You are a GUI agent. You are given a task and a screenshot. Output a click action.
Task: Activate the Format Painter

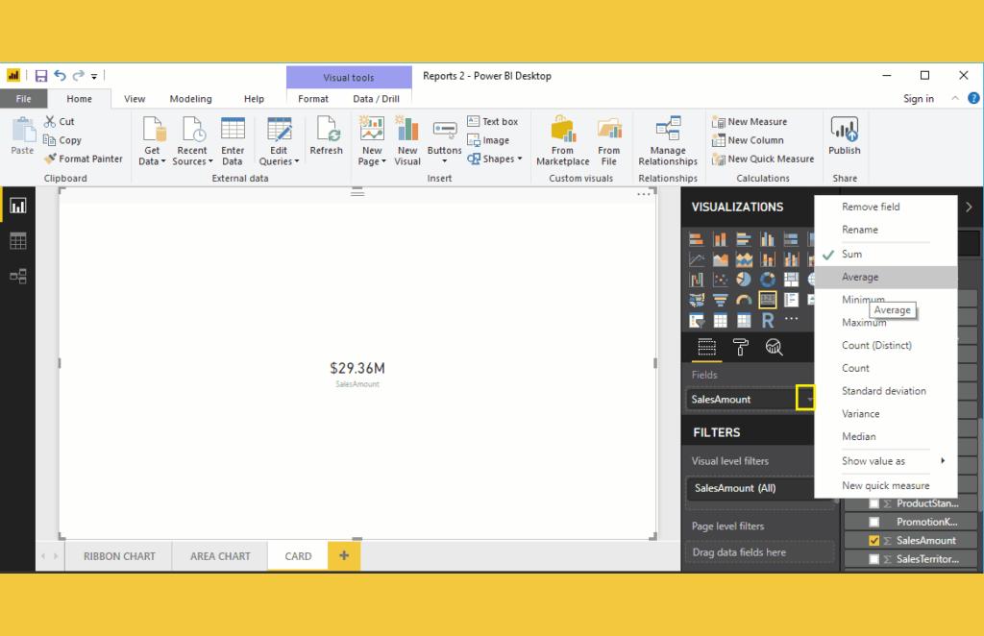(84, 159)
